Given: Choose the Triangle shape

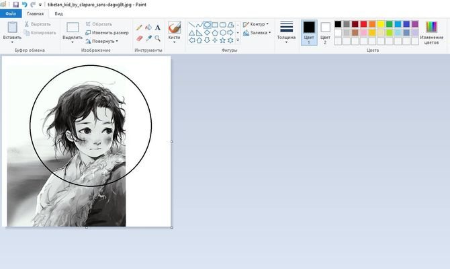Looking at the screenshot, I should click(x=191, y=33).
